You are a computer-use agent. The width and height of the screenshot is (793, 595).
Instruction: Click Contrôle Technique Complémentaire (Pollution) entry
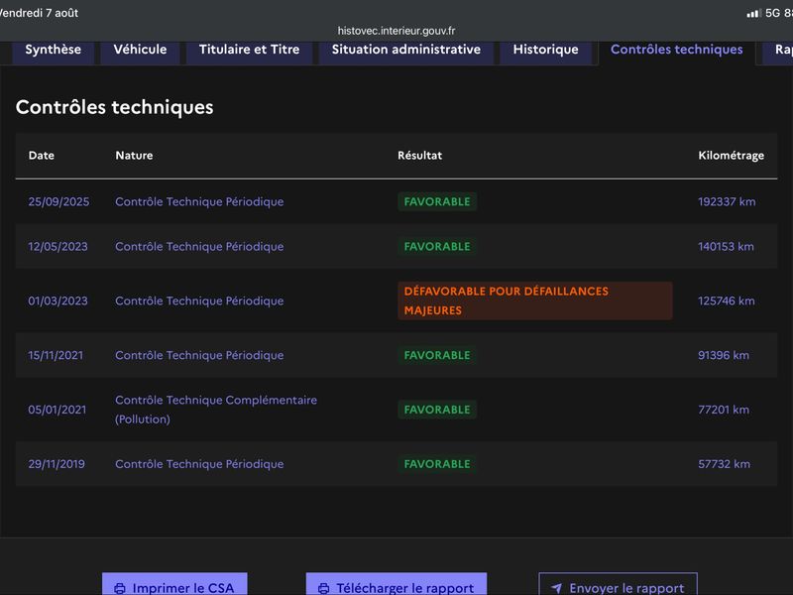click(x=216, y=410)
